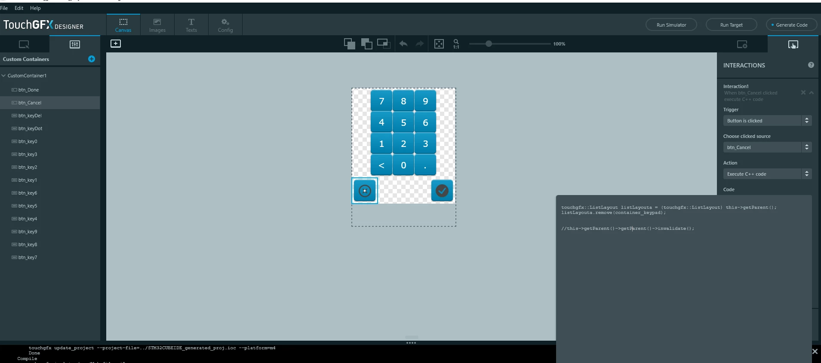Image resolution: width=821 pixels, height=363 pixels.
Task: Click the Run Simulator button
Action: tap(671, 25)
